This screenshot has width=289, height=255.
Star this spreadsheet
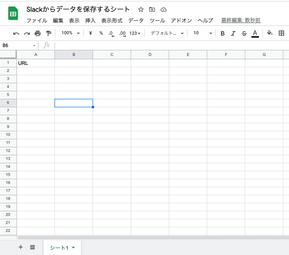[x=141, y=9]
